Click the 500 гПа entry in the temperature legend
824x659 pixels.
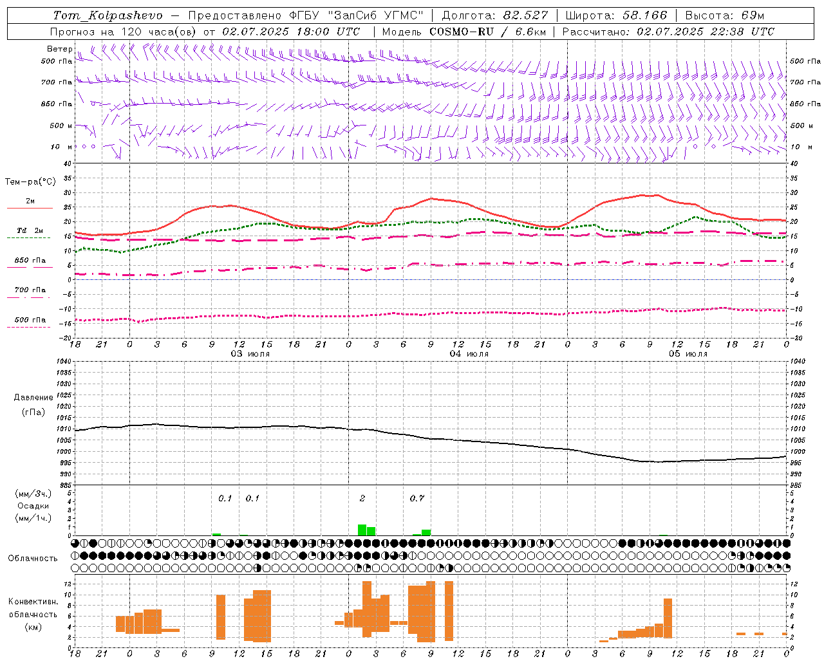[30, 320]
